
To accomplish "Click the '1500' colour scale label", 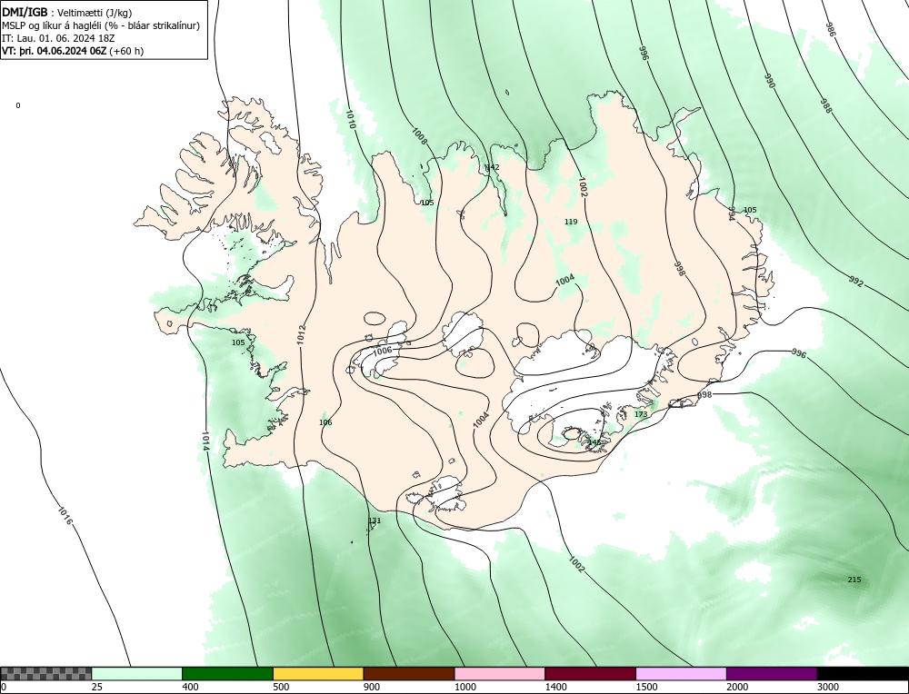I will [x=646, y=688].
